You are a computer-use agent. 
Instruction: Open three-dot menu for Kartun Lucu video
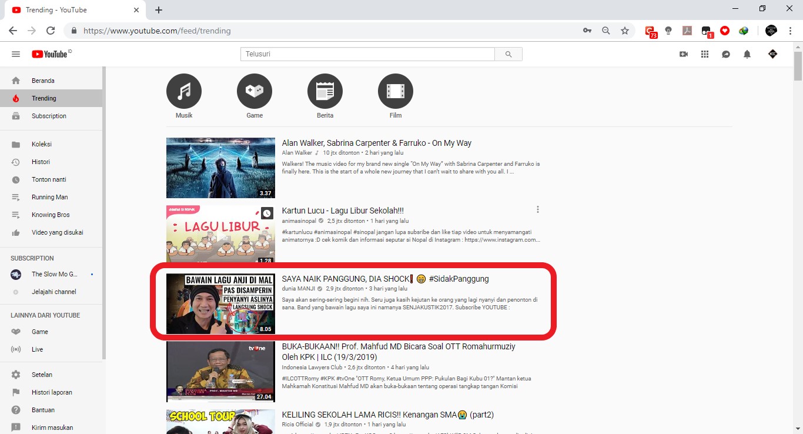pyautogui.click(x=537, y=210)
